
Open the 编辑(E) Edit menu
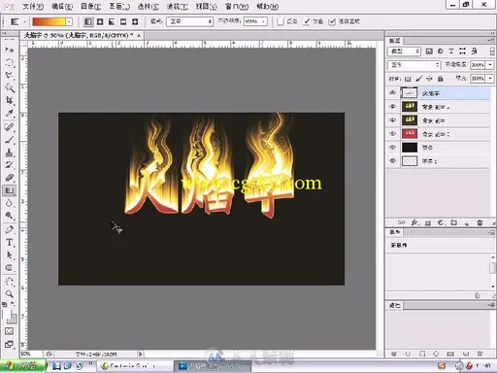point(62,7)
